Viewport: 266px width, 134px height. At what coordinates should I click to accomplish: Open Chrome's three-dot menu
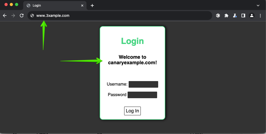pyautogui.click(x=260, y=16)
